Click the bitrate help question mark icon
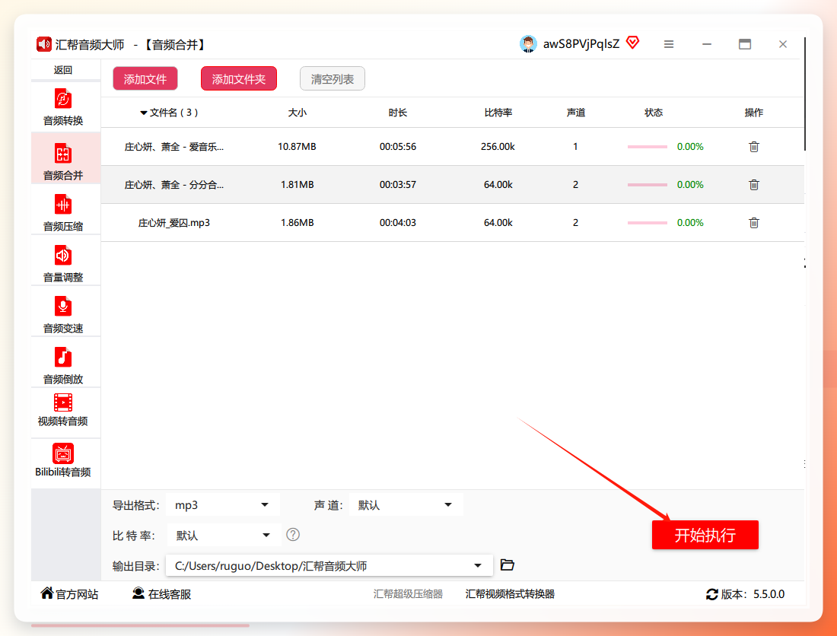The height and width of the screenshot is (636, 837). coord(293,535)
